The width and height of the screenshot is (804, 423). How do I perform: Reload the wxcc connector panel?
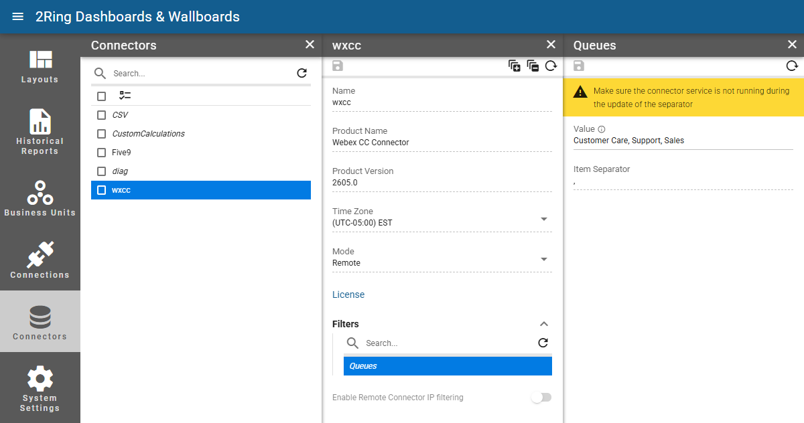551,66
